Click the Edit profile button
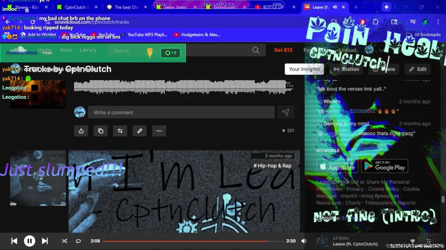Screen dimensions: 446x250 (x=418, y=69)
